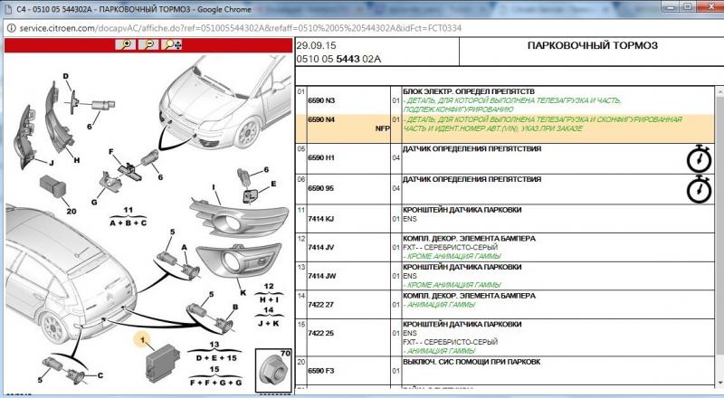
Task: Zoom out of the parts diagram
Action: pos(149,44)
